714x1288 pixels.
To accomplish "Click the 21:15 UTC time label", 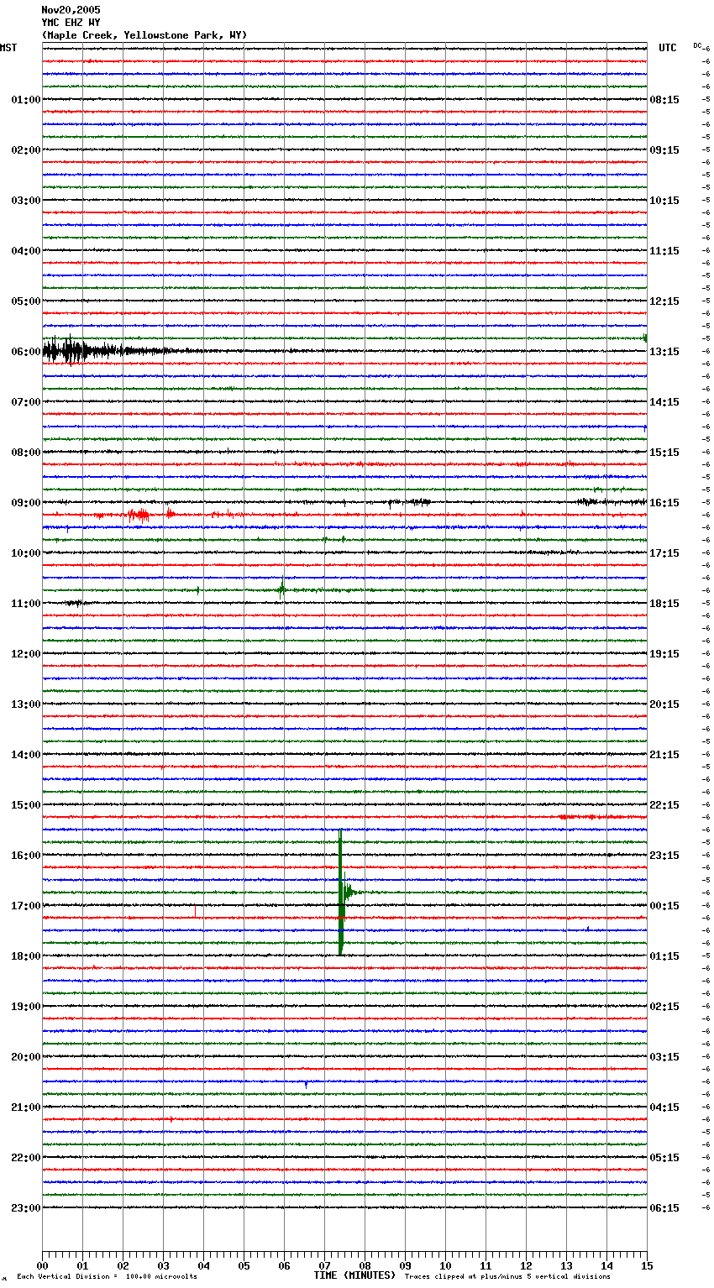I will (664, 755).
